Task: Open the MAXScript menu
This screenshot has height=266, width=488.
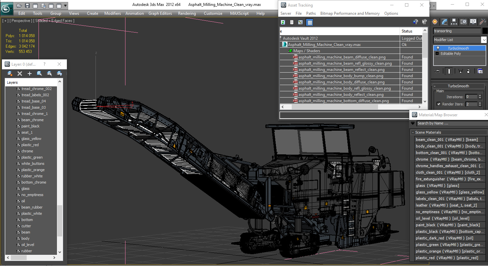Action: pyautogui.click(x=239, y=13)
